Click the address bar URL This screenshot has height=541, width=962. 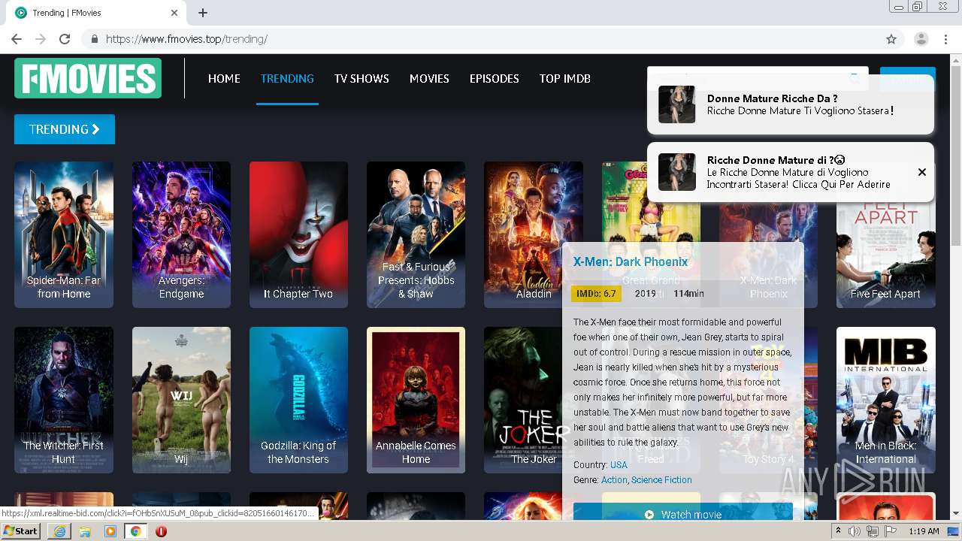click(x=186, y=39)
